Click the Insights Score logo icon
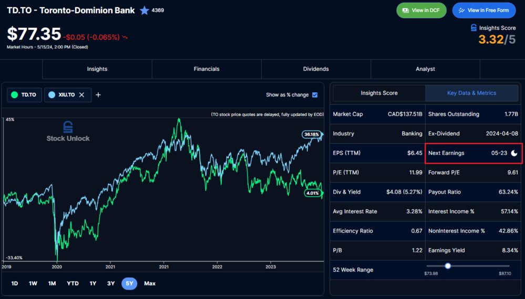The height and width of the screenshot is (299, 525). (x=473, y=28)
